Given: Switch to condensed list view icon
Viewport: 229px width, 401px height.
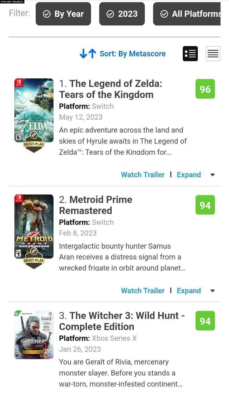Looking at the screenshot, I should coord(213,54).
